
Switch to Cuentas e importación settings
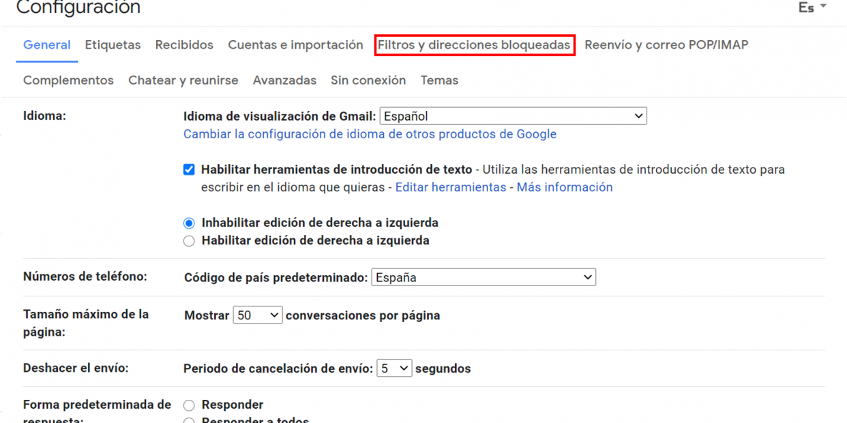(295, 45)
